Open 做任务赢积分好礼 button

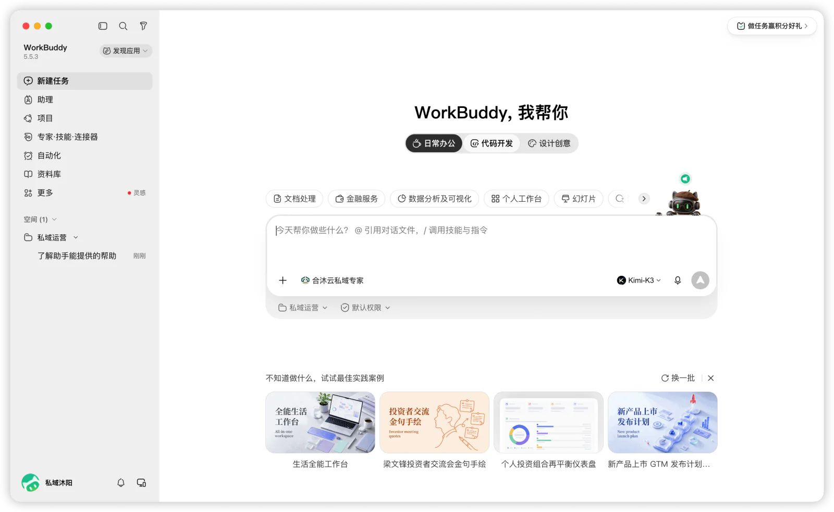(x=772, y=26)
